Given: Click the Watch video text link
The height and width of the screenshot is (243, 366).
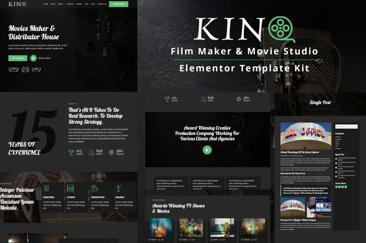Looking at the screenshot, I should pyautogui.click(x=44, y=58).
